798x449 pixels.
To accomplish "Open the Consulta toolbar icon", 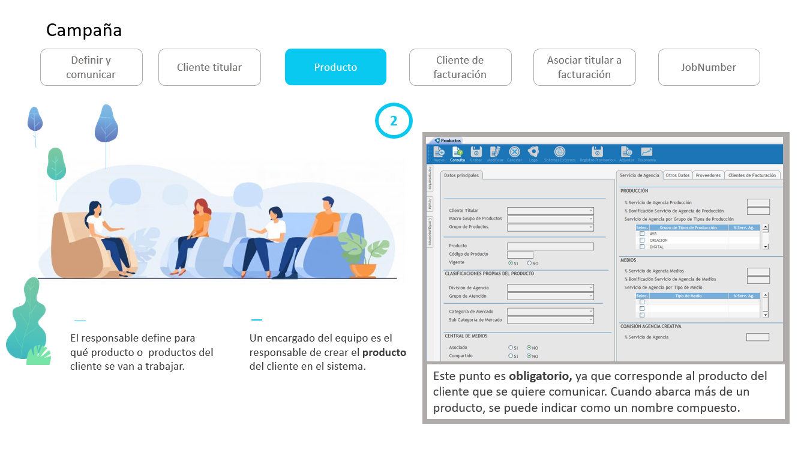I will click(x=457, y=152).
